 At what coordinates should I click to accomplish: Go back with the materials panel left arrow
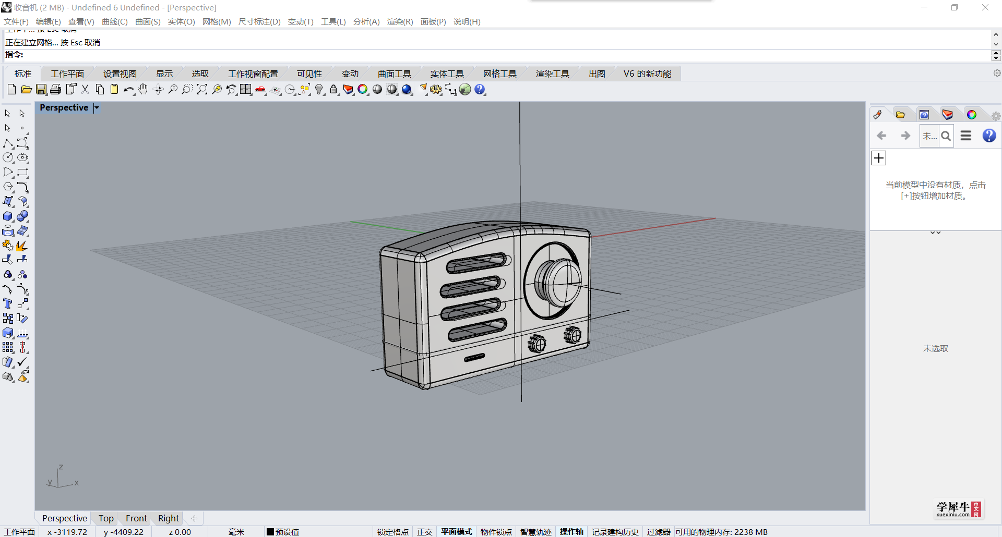click(x=881, y=136)
